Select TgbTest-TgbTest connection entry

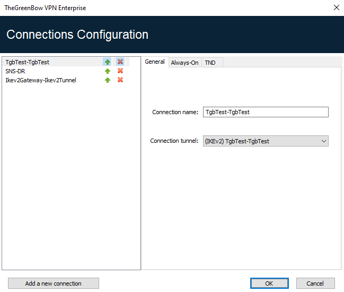tap(28, 62)
